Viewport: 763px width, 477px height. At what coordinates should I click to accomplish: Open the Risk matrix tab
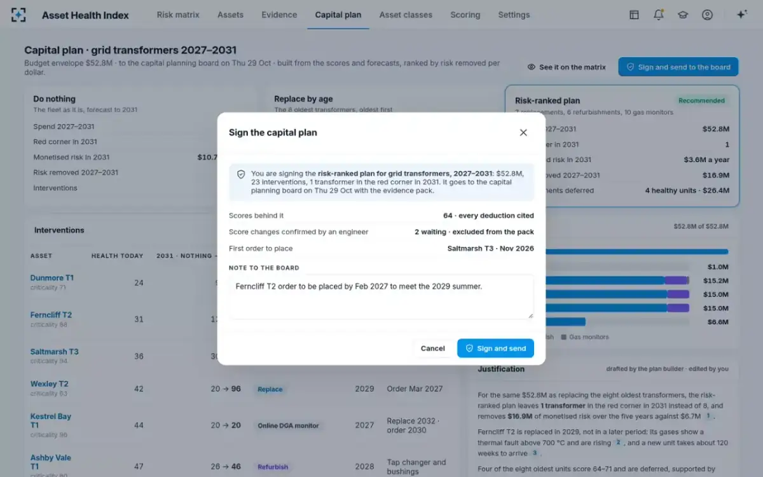pos(178,15)
